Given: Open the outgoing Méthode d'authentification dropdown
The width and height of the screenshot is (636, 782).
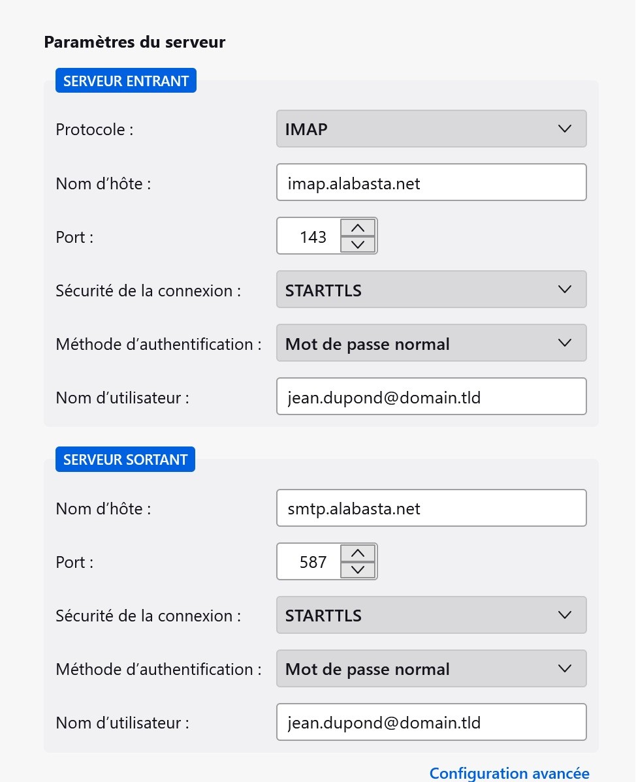Looking at the screenshot, I should coord(431,668).
